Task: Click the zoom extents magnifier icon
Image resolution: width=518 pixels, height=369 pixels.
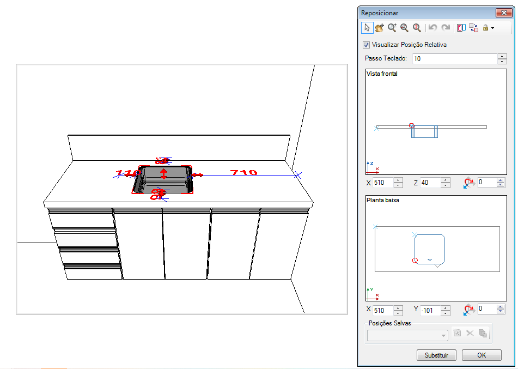Action: [417, 28]
